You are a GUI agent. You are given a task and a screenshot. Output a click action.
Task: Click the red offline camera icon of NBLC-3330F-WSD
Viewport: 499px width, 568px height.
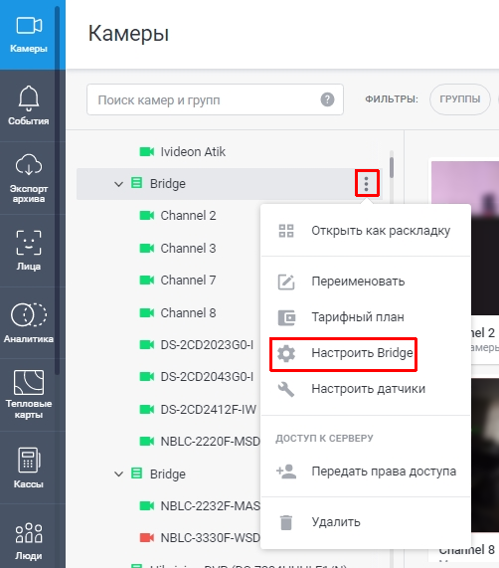click(x=147, y=537)
